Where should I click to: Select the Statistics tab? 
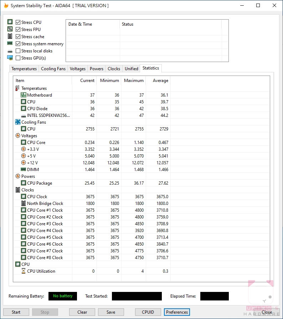click(151, 68)
